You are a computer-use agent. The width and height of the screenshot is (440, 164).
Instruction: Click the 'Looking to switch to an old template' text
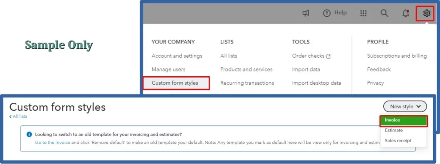(108, 134)
